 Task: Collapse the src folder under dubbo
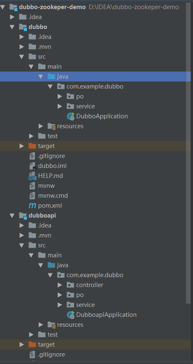[22, 57]
